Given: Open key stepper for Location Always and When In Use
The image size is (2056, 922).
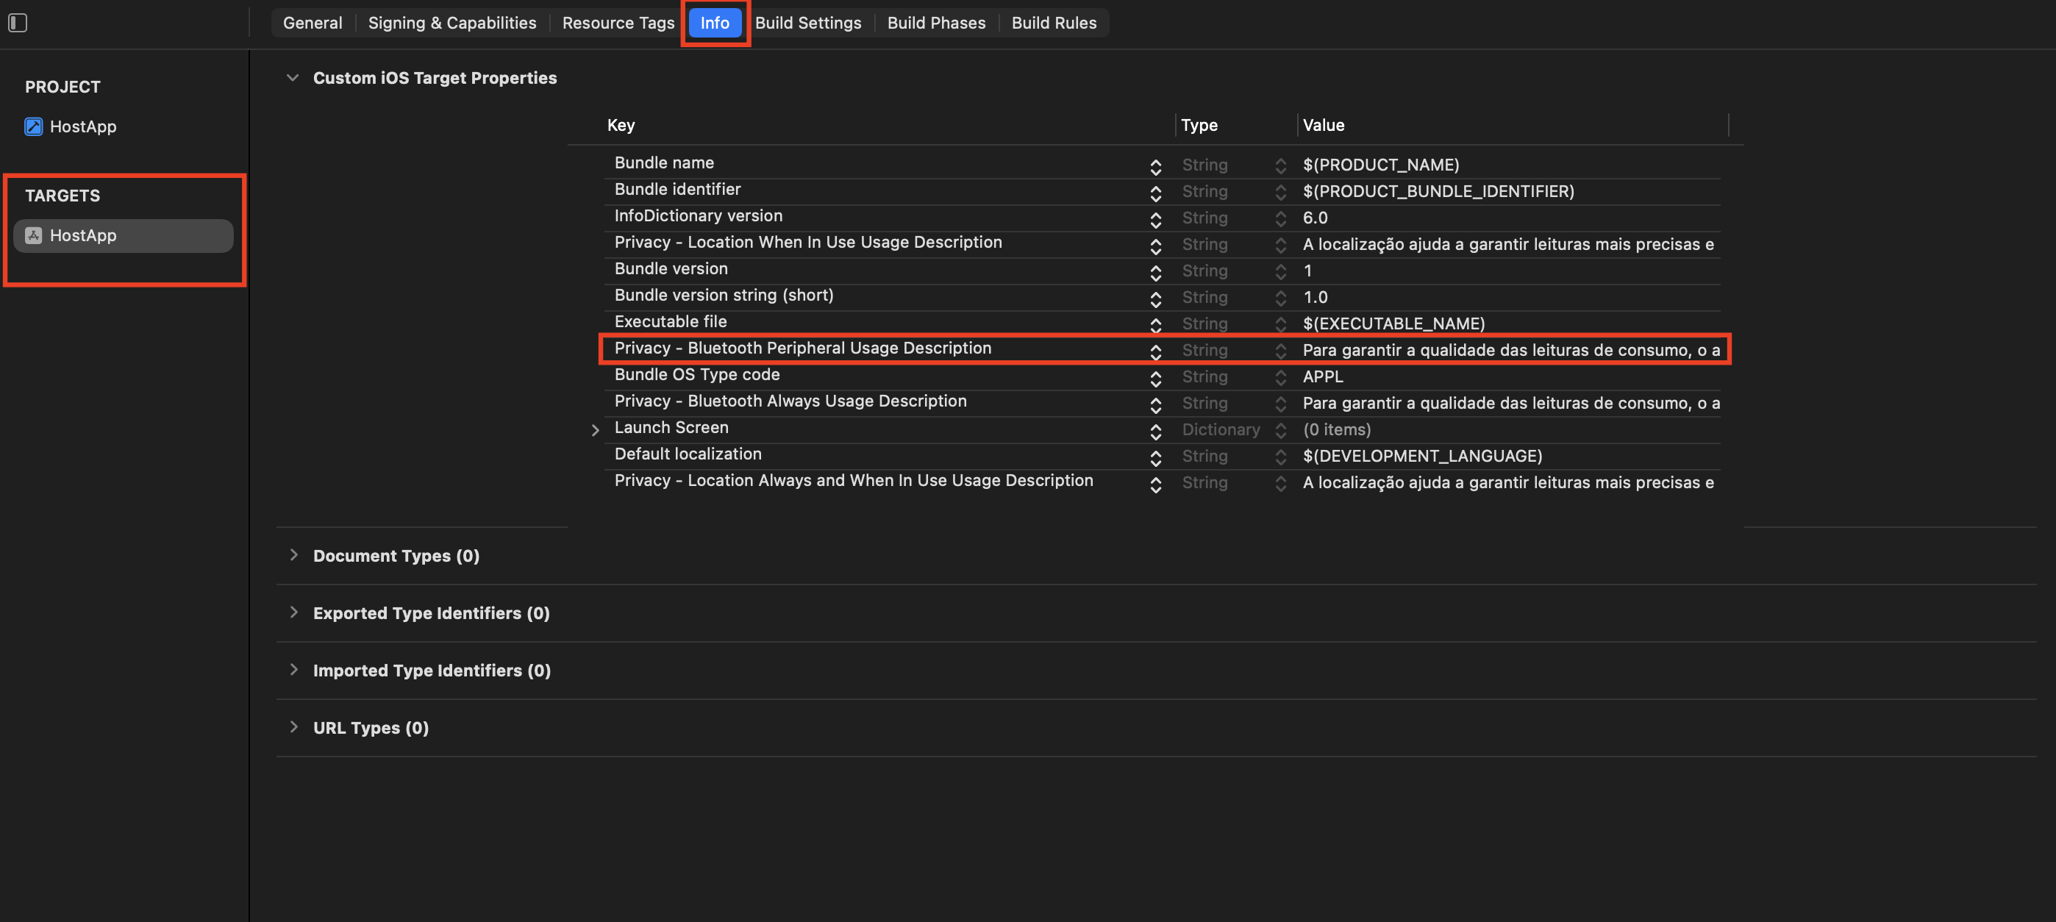Looking at the screenshot, I should pyautogui.click(x=1155, y=484).
